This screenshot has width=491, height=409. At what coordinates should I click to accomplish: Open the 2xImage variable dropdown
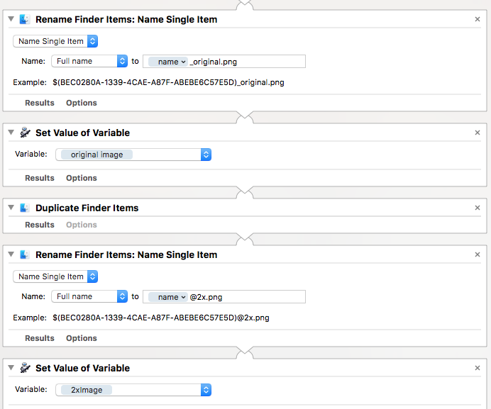click(133, 390)
